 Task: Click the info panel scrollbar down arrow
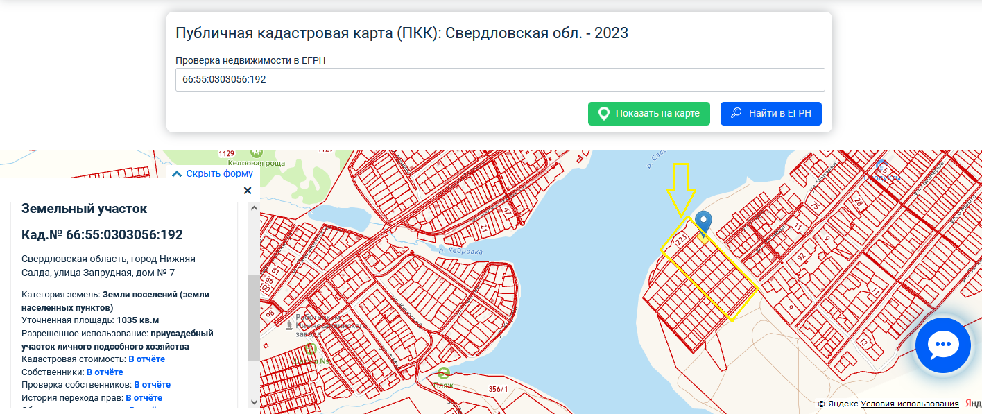coord(254,402)
